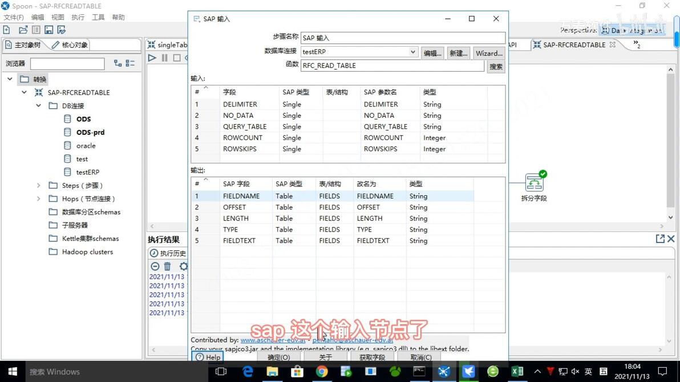Click the 函数 field with RFC_READ_TABLE
The height and width of the screenshot is (382, 680).
[392, 66]
